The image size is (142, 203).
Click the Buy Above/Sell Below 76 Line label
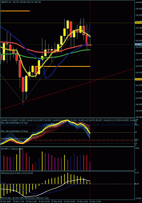click(14, 123)
